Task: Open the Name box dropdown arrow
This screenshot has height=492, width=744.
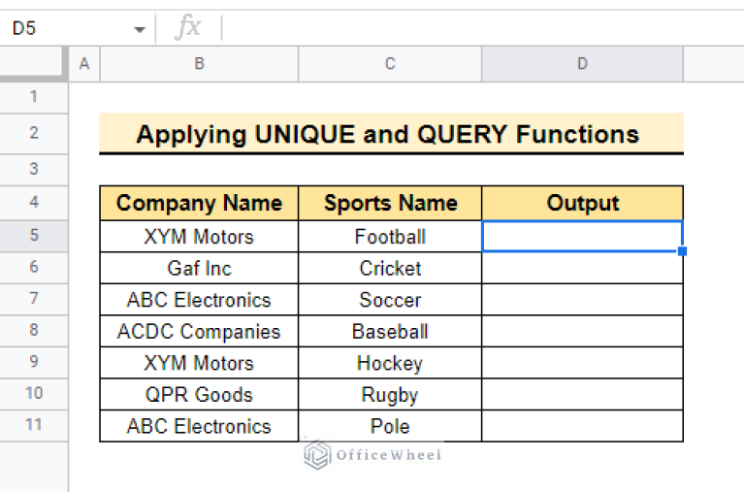Action: (x=139, y=29)
